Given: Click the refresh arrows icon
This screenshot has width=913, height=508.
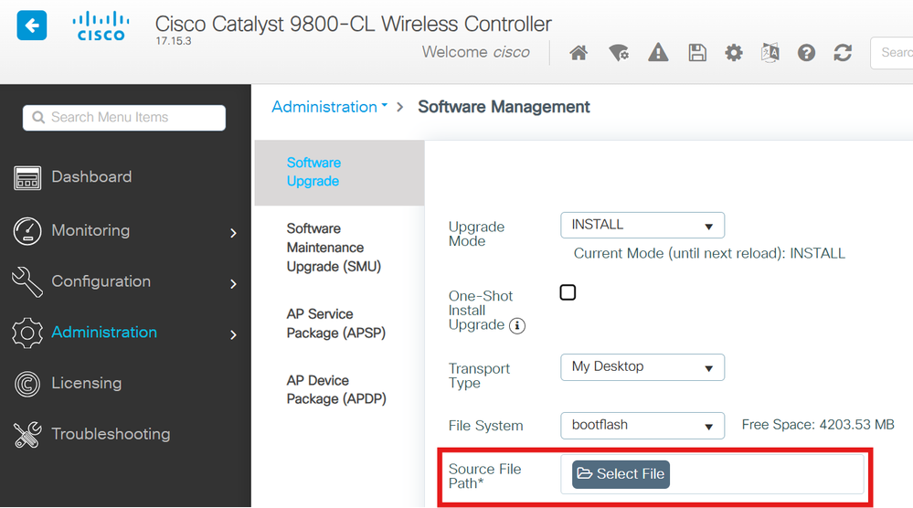Looking at the screenshot, I should tap(843, 53).
